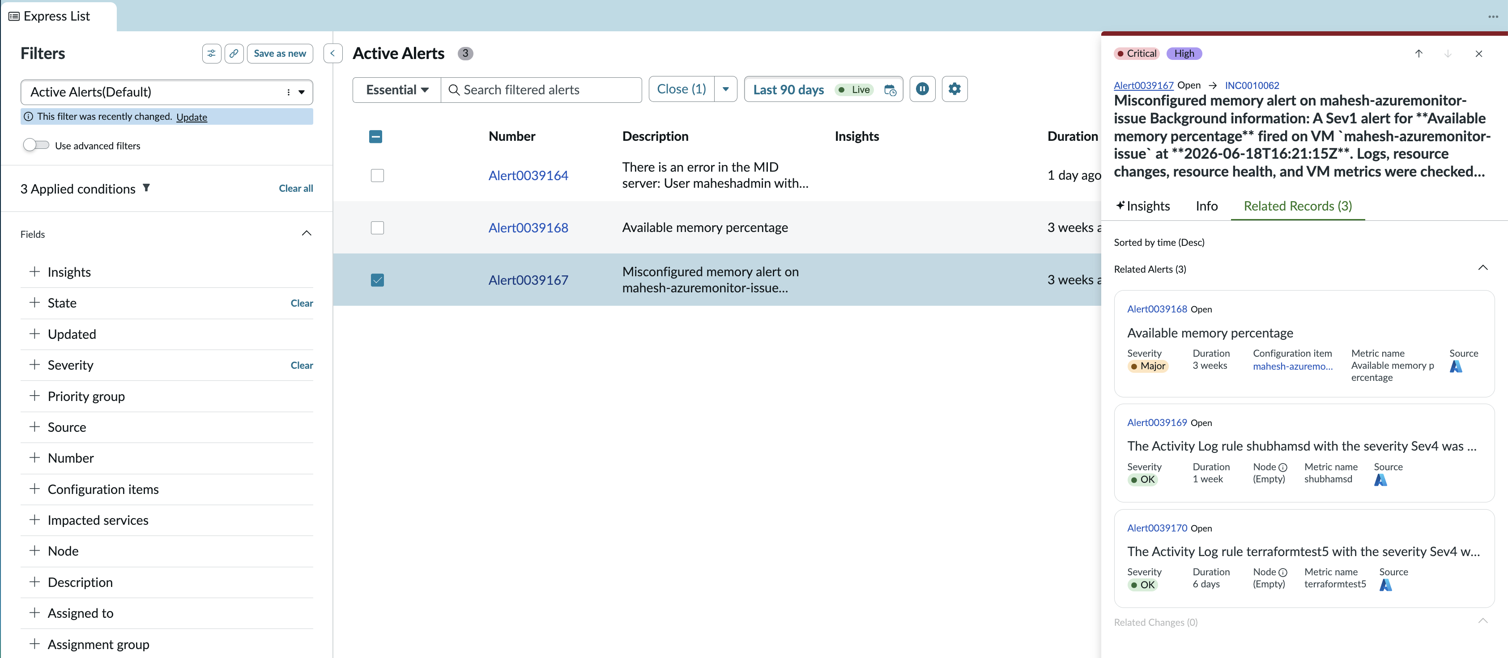Click Clear all conditions
The width and height of the screenshot is (1508, 658).
[296, 188]
